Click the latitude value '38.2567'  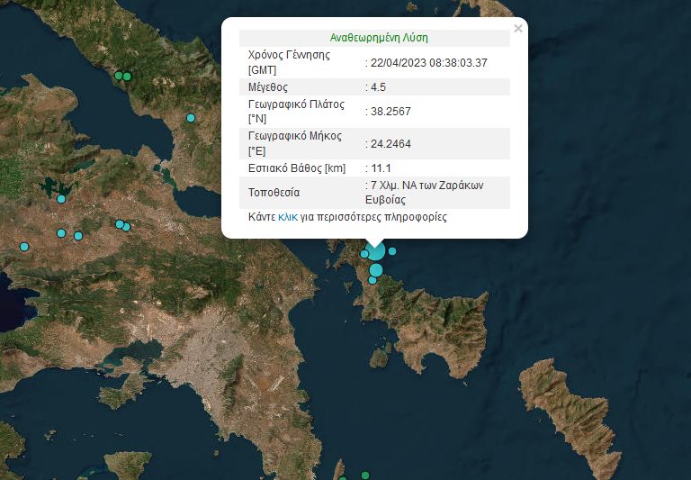pyautogui.click(x=390, y=111)
